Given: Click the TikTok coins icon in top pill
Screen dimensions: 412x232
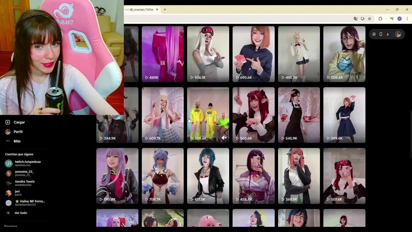Looking at the screenshot, I should 374,34.
